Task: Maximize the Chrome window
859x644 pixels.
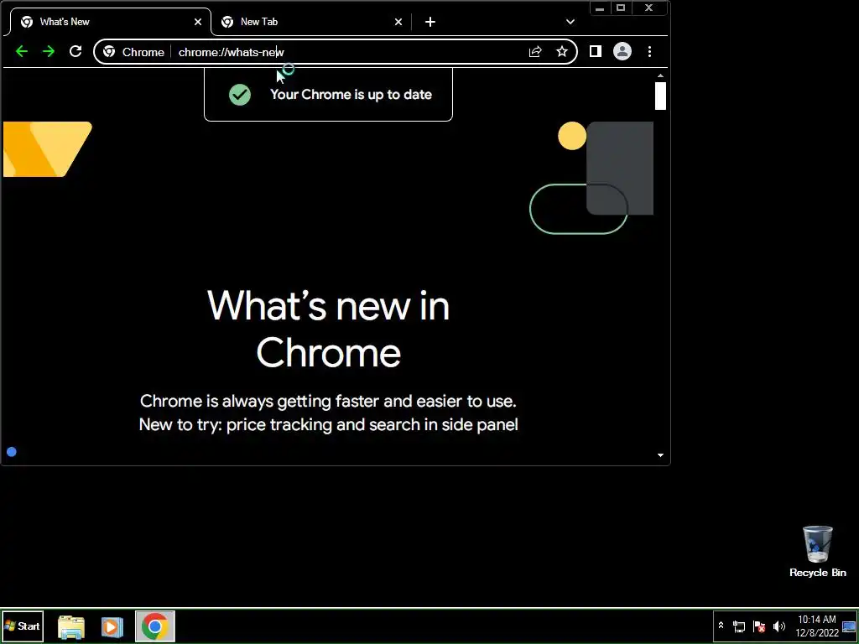Action: [621, 8]
